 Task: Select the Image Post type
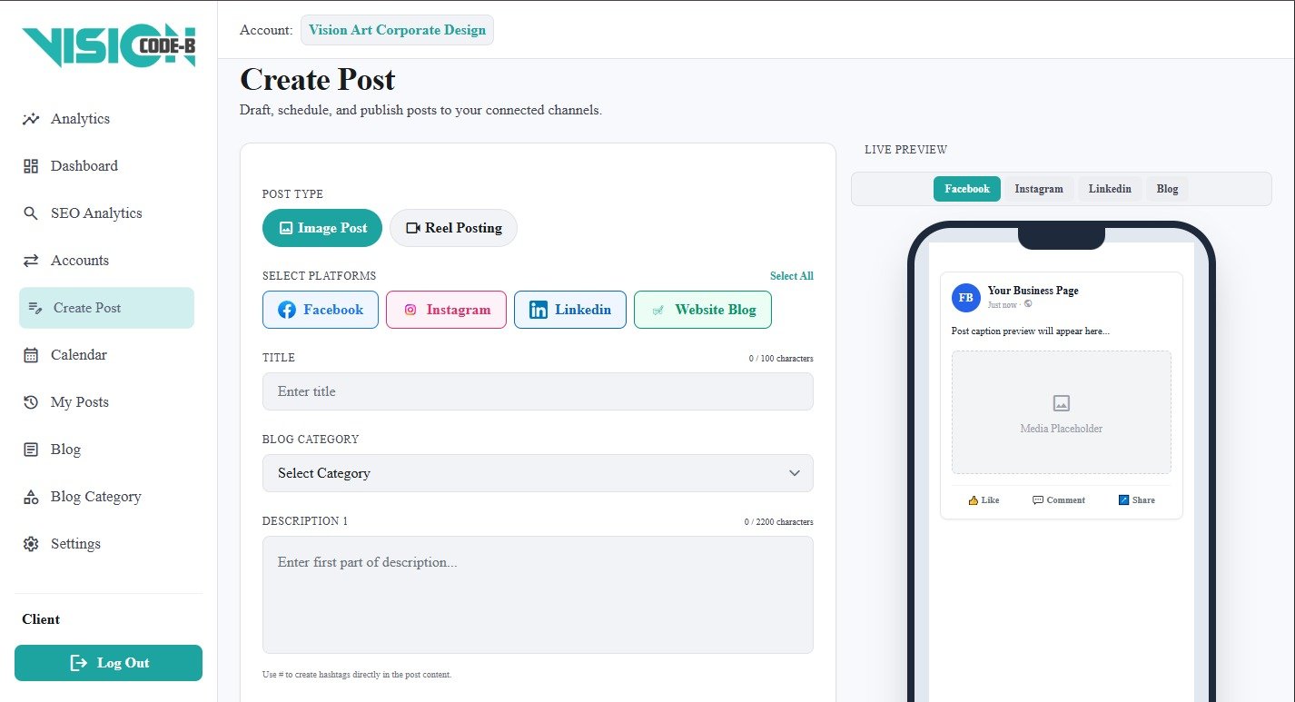click(x=322, y=228)
